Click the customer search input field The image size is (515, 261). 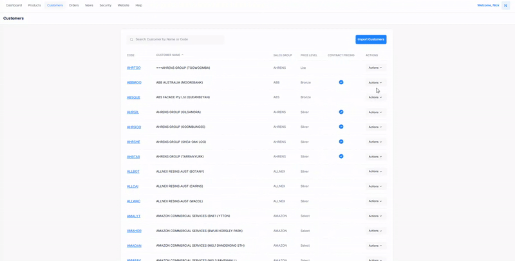click(x=177, y=40)
